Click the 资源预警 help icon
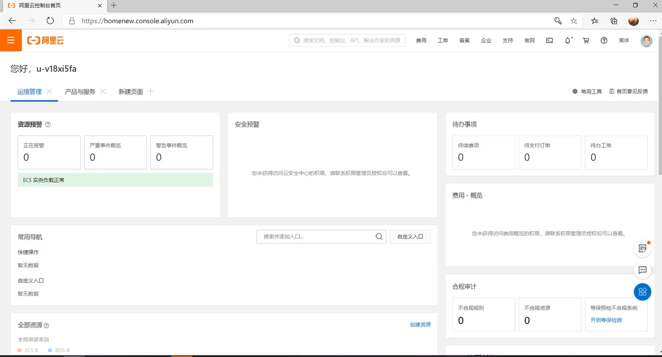 click(48, 125)
